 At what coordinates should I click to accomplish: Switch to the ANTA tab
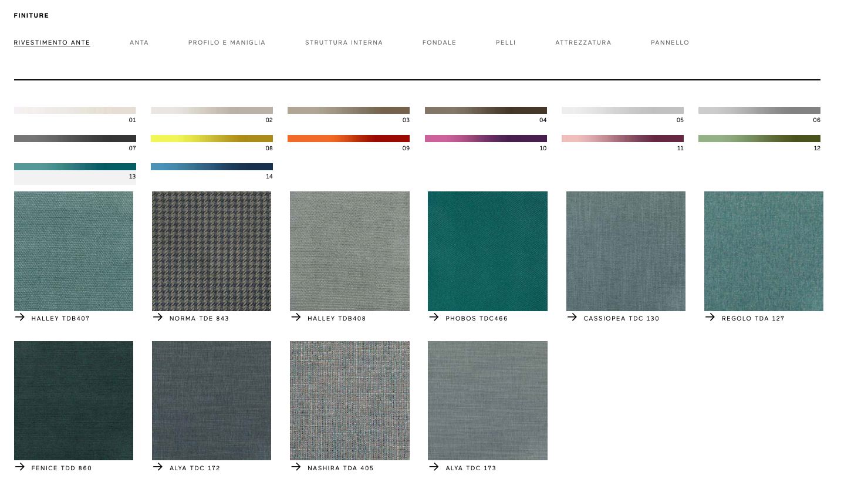tap(139, 43)
